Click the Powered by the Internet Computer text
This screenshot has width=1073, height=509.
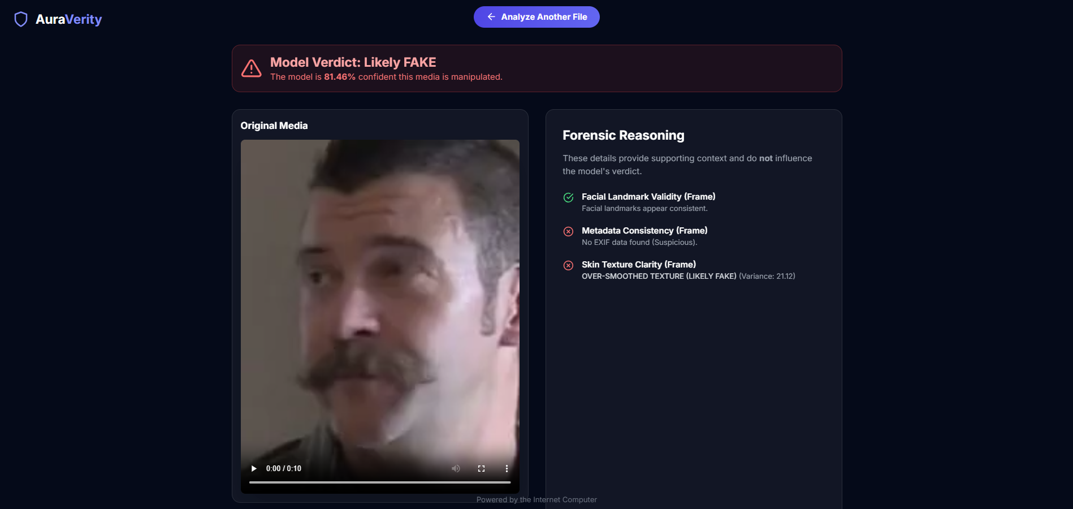536,499
